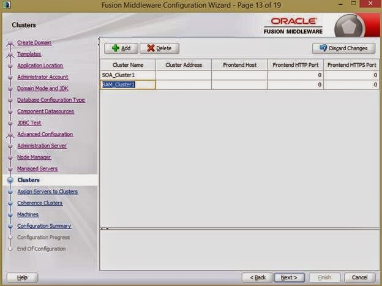Open Node Manager step

pyautogui.click(x=34, y=157)
